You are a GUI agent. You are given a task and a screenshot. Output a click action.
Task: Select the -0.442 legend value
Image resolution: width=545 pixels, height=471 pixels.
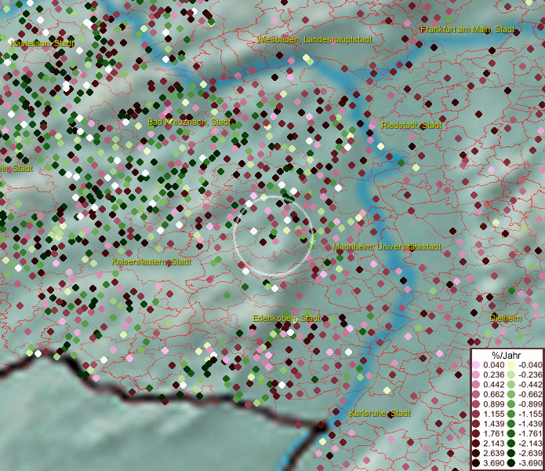(x=530, y=385)
